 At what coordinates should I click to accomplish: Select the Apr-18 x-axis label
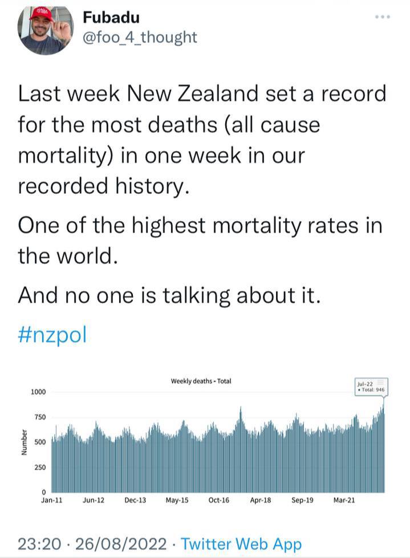tap(261, 500)
